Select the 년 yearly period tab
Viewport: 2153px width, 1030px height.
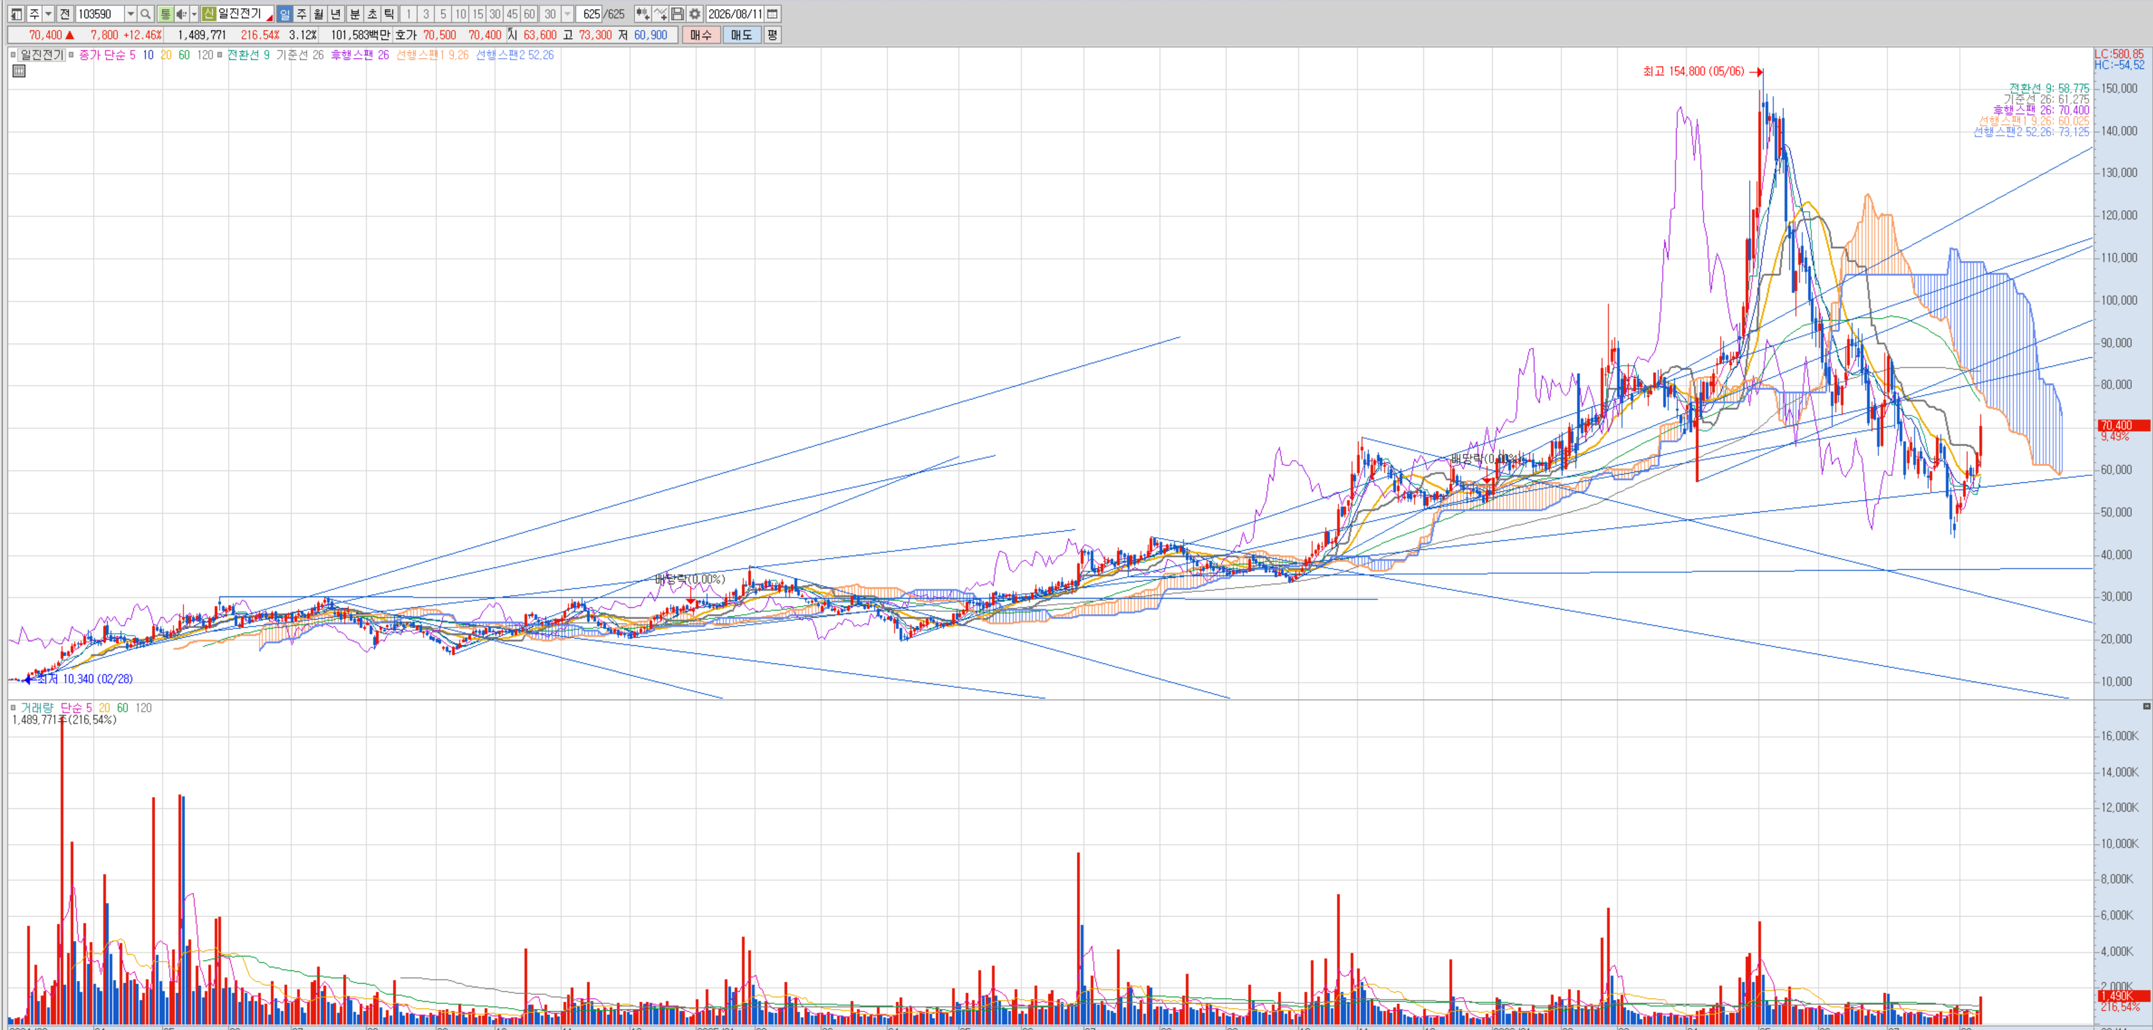[x=336, y=13]
